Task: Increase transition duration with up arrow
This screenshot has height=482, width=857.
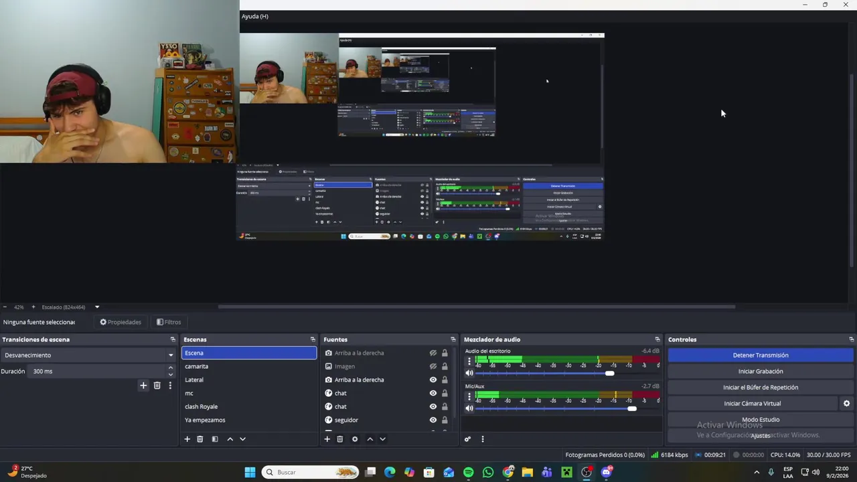Action: (x=170, y=368)
